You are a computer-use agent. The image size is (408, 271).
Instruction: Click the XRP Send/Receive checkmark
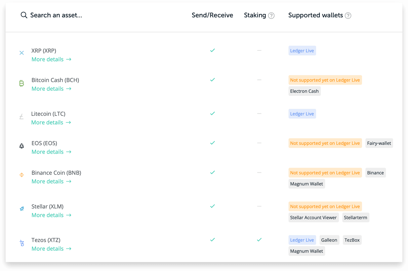(x=213, y=50)
